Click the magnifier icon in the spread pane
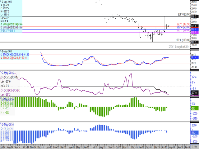This screenshot has height=149, width=199. click(x=1, y=72)
